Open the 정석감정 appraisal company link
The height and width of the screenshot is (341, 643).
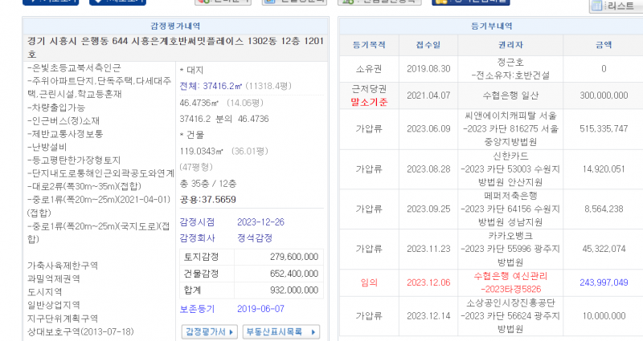coord(254,238)
